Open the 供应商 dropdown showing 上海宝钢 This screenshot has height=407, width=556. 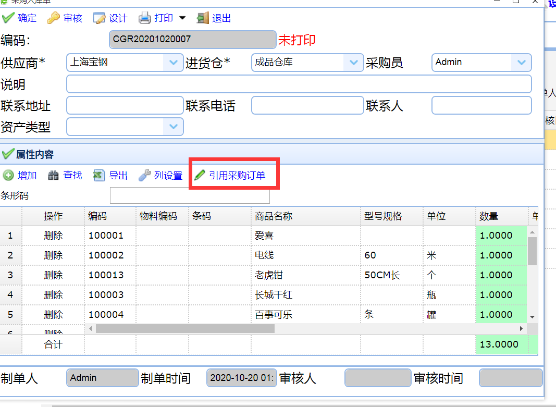pyautogui.click(x=173, y=63)
